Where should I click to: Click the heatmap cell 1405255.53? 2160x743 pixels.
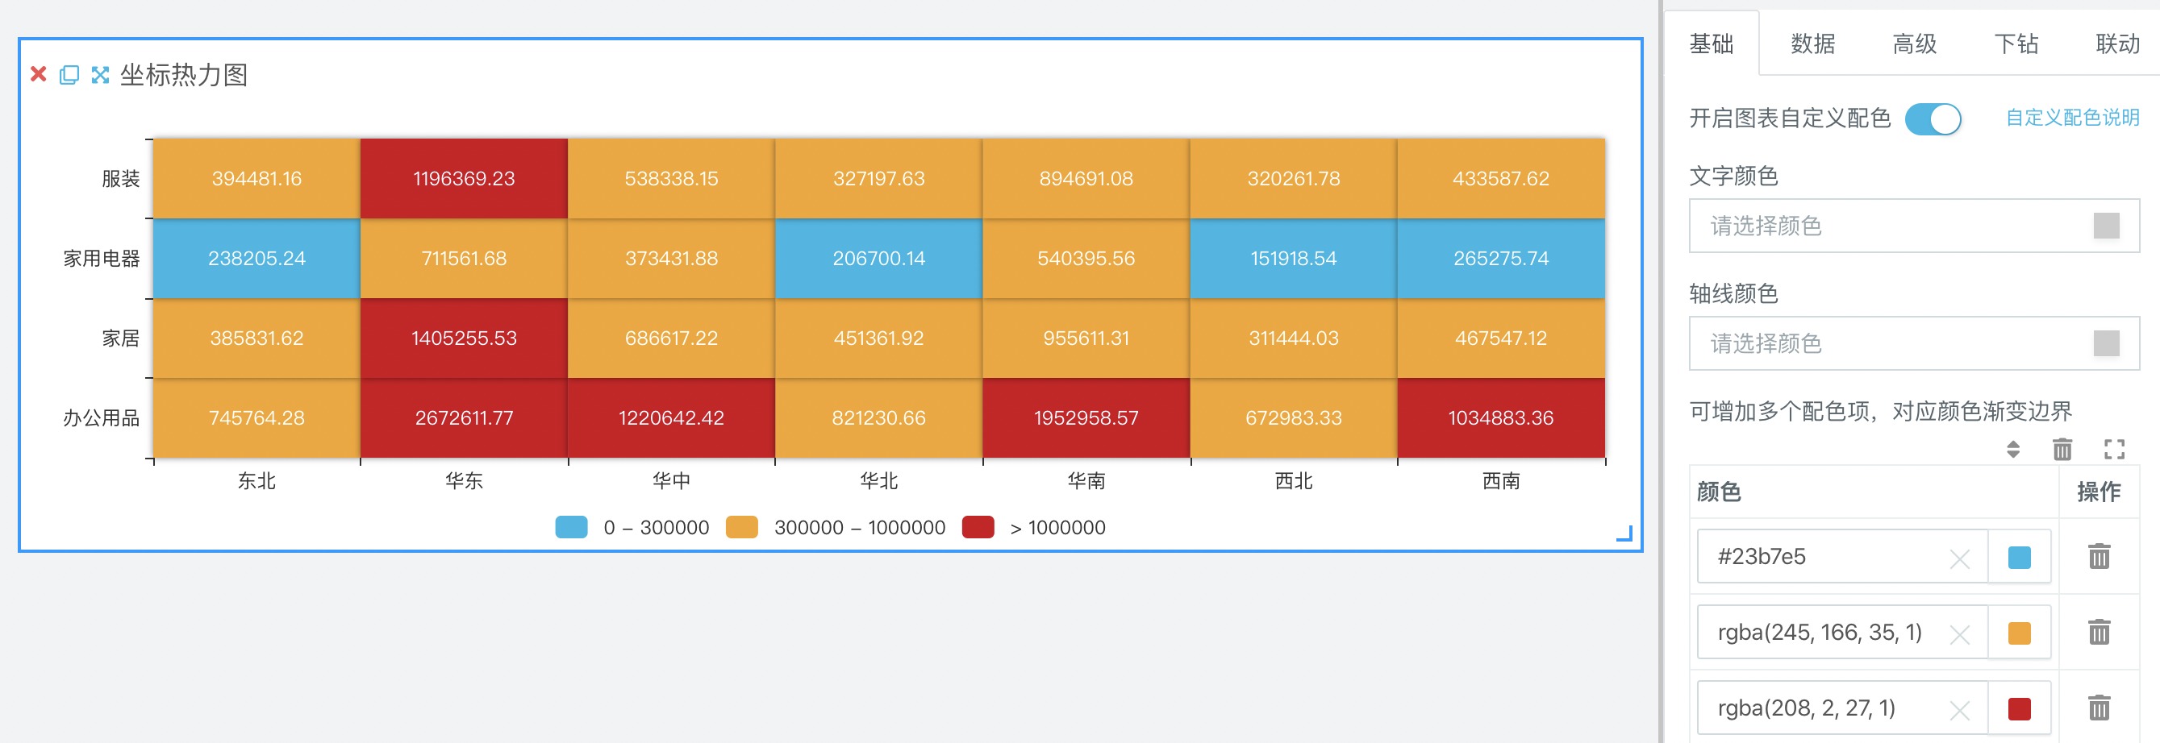coord(464,338)
